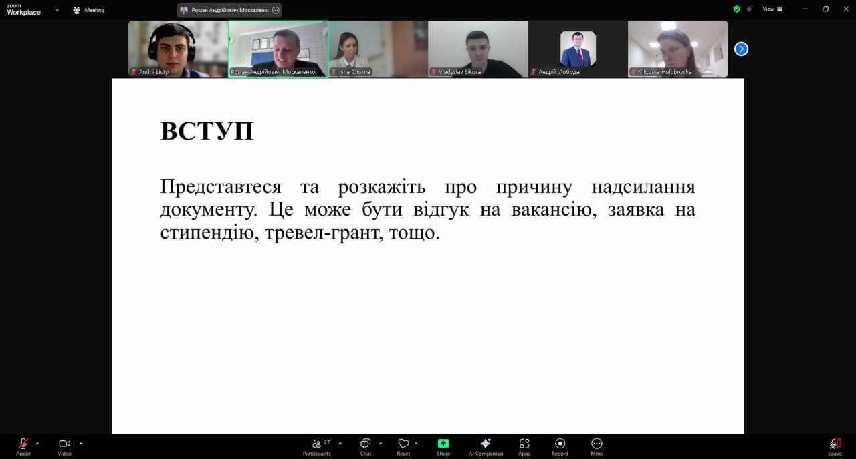Click the green encryption shield icon

tap(737, 9)
